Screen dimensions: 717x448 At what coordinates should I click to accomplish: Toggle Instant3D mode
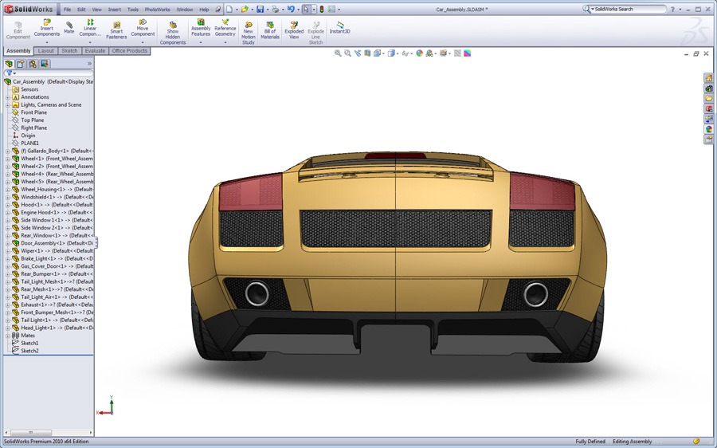(x=339, y=28)
